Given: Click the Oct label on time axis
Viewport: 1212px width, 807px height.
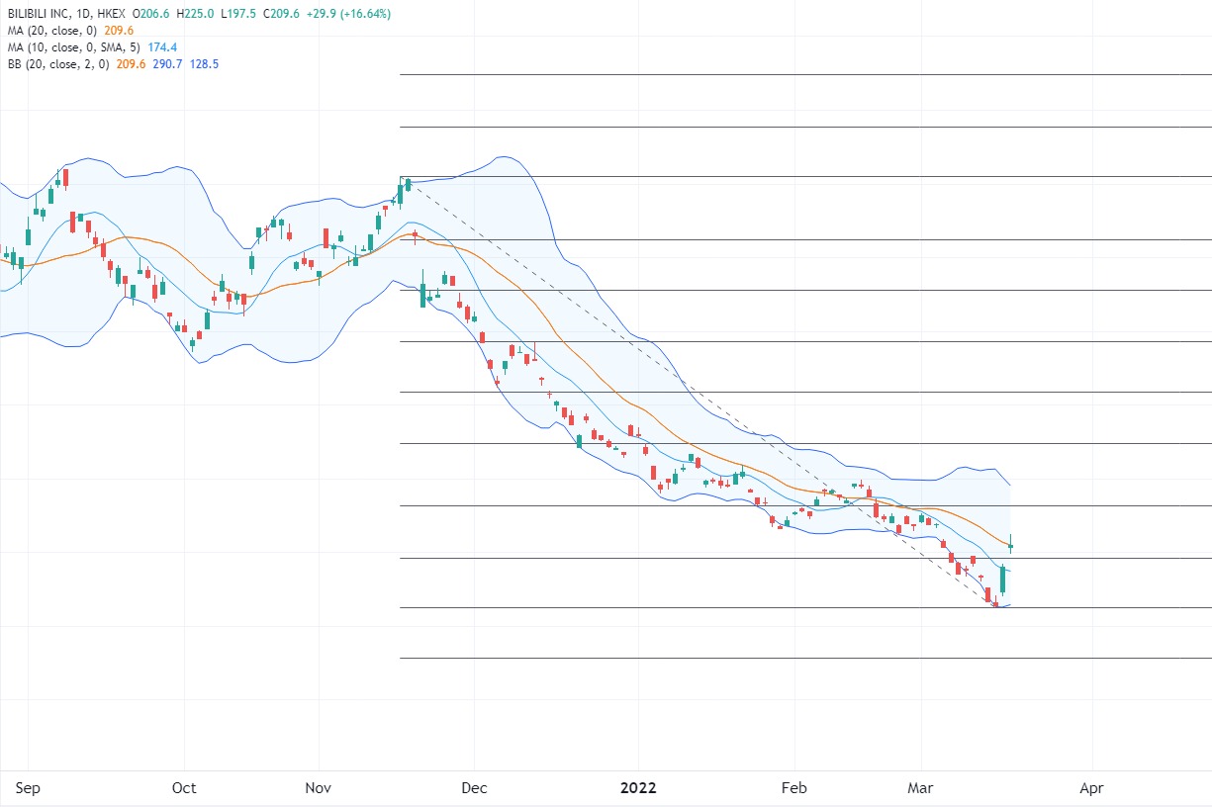Looking at the screenshot, I should click(184, 788).
